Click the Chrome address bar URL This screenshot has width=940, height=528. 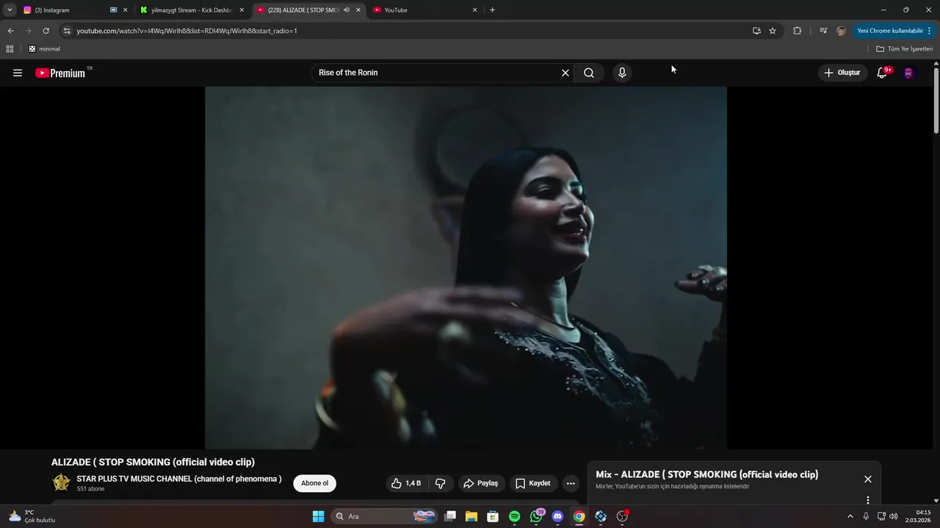(x=187, y=31)
